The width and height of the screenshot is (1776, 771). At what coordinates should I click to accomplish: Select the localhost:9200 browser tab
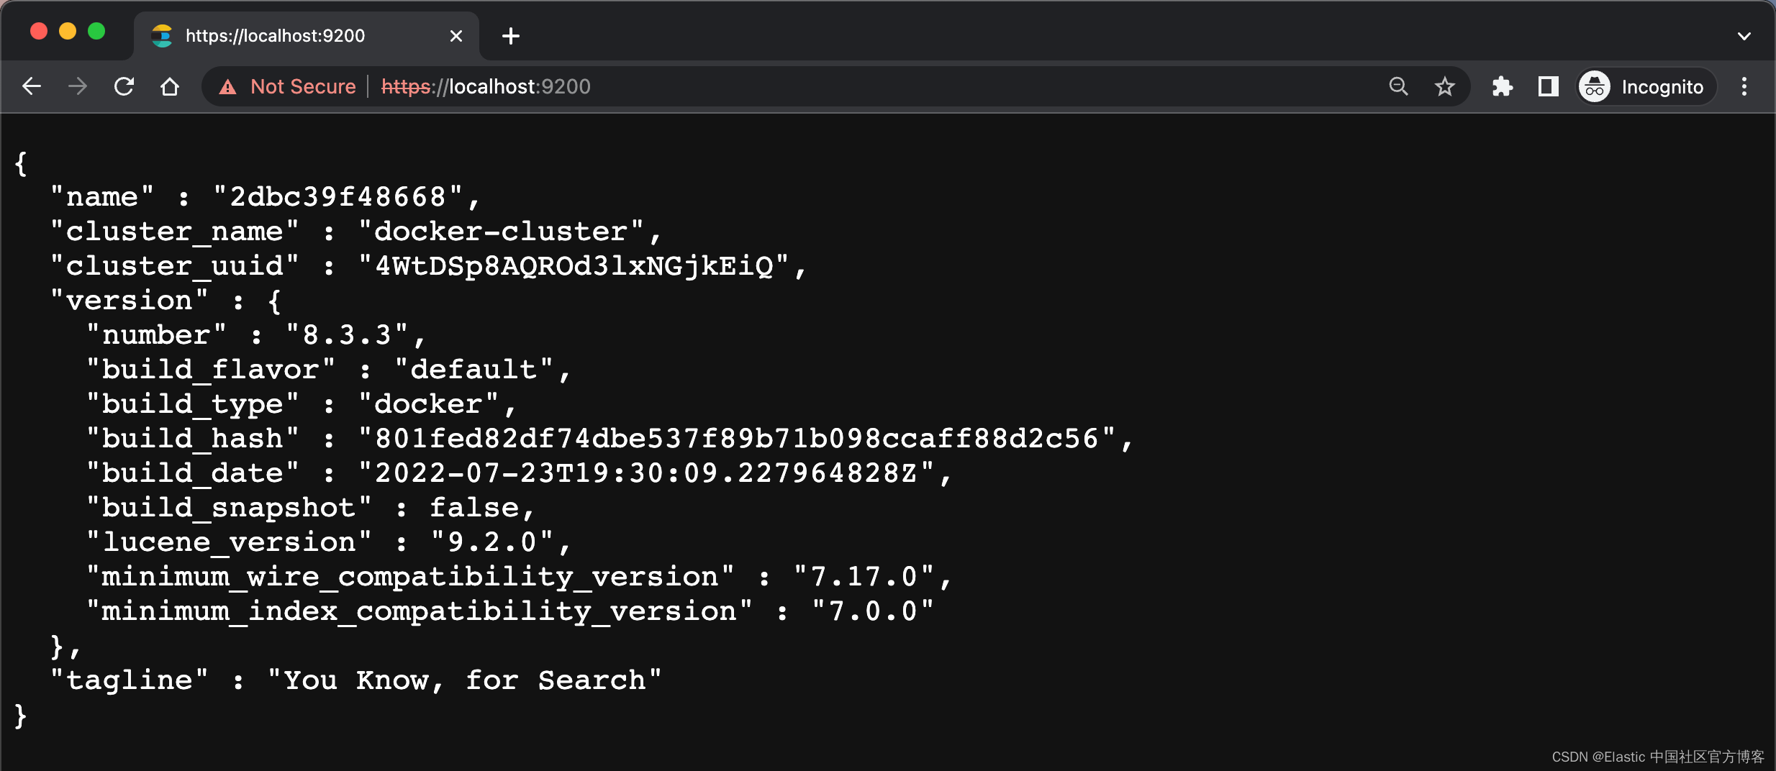tap(288, 35)
